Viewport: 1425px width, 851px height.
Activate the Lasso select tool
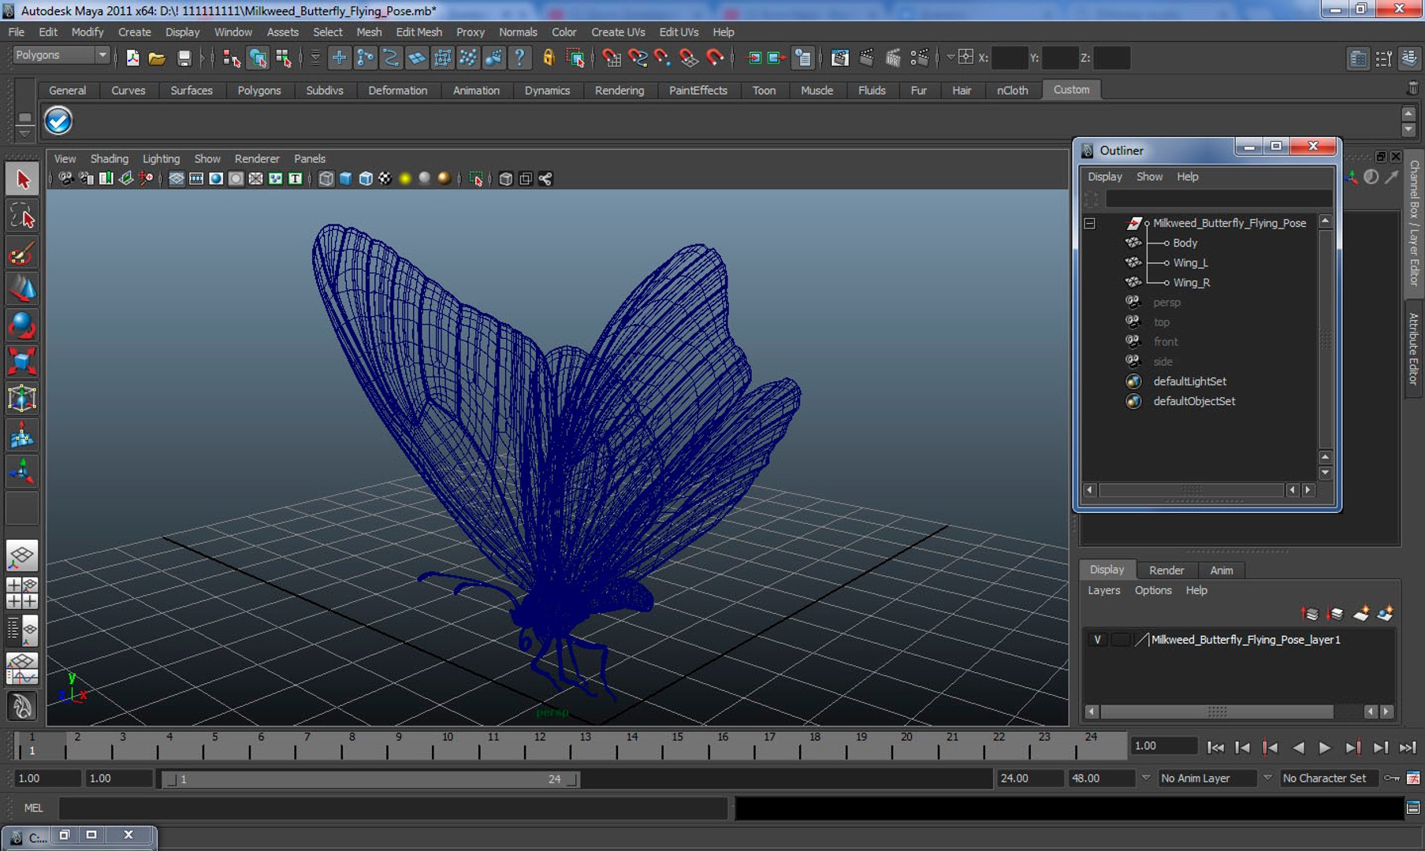(22, 217)
